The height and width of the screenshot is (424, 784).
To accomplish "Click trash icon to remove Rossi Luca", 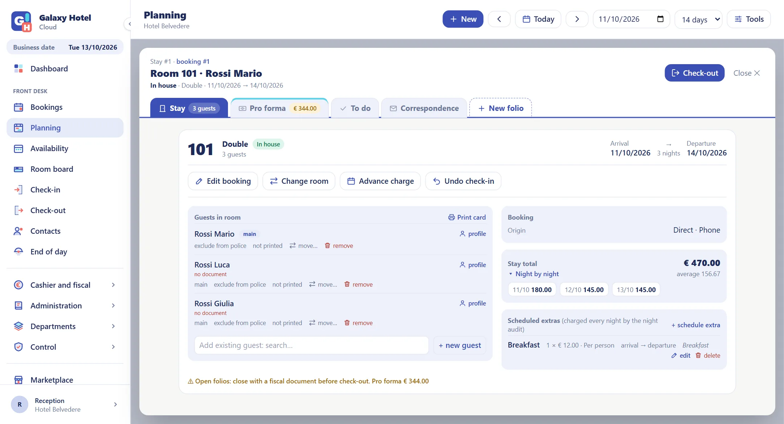I will pos(347,284).
